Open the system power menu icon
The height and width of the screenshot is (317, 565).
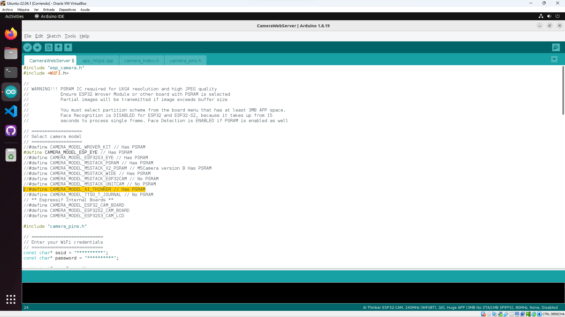pos(557,16)
